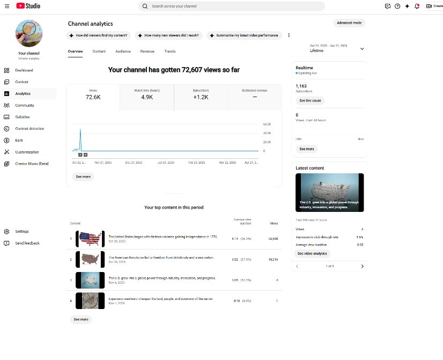Viewport: 443px width, 360px height.
Task: Open the Latest content video thumbnail
Action: [330, 193]
